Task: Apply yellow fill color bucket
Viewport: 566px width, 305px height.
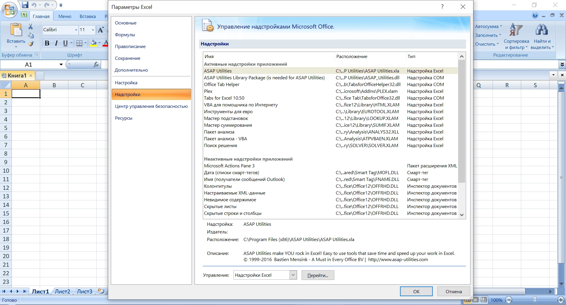Action: [93, 43]
